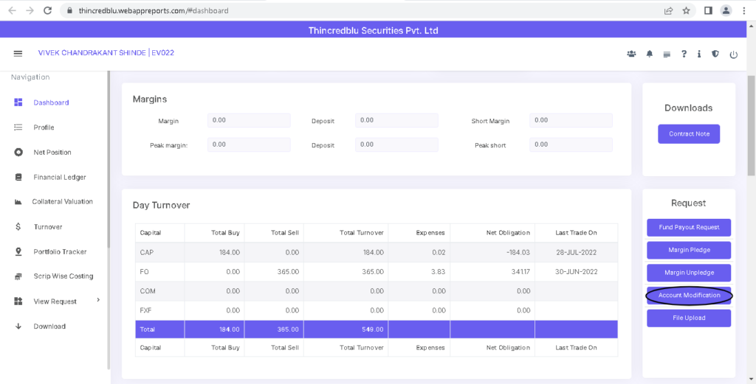This screenshot has width=756, height=384.
Task: Click the info 'i' icon in header
Action: [x=698, y=54]
